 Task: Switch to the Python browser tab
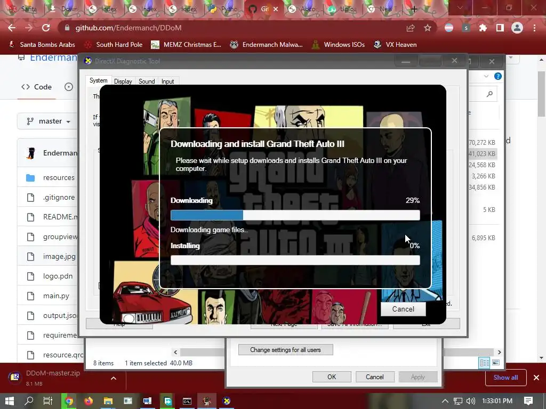tap(223, 9)
